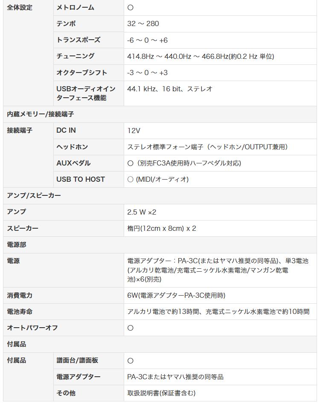Click the circle mark in AUXペダル row
Image resolution: width=320 pixels, height=404 pixels.
coord(131,163)
